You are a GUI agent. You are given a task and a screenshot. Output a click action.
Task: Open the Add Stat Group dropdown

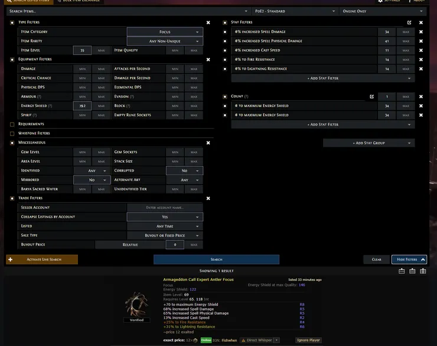368,143
